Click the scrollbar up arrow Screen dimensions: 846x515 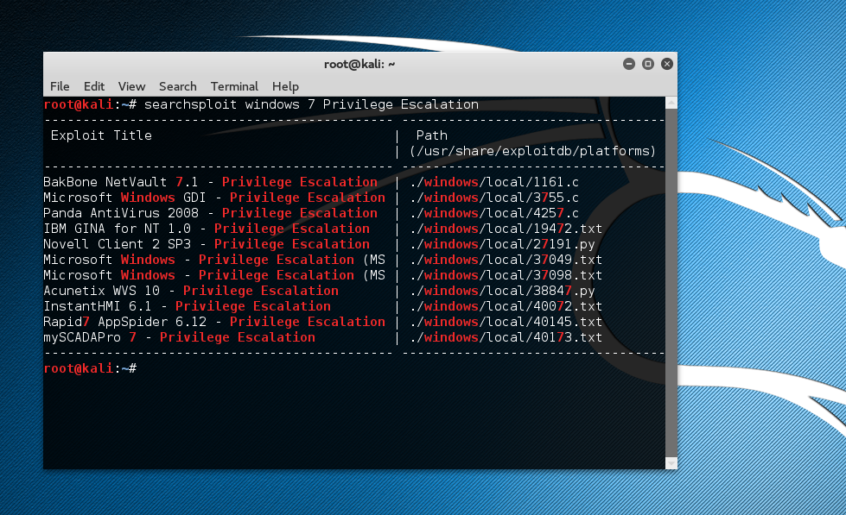point(671,103)
